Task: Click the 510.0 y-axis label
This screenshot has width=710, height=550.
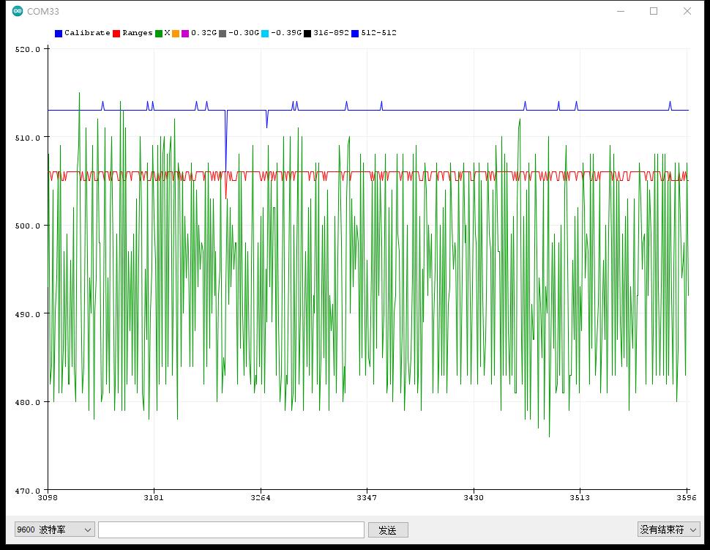Action: [28, 138]
